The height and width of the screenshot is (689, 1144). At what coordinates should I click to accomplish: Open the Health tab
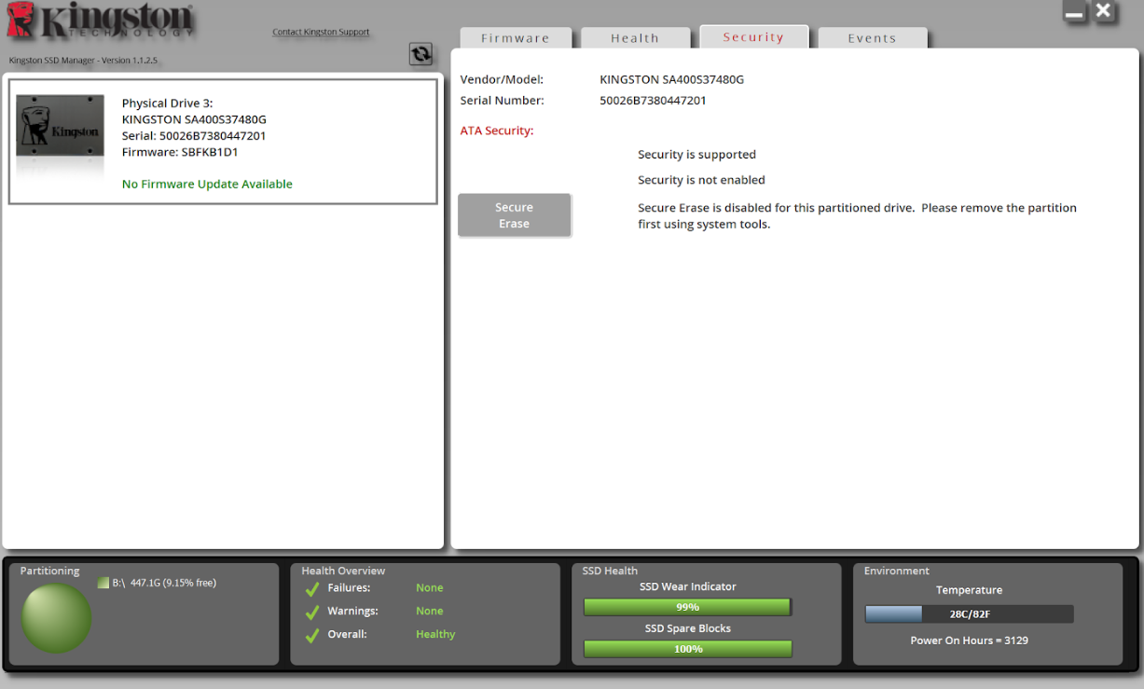click(x=635, y=38)
